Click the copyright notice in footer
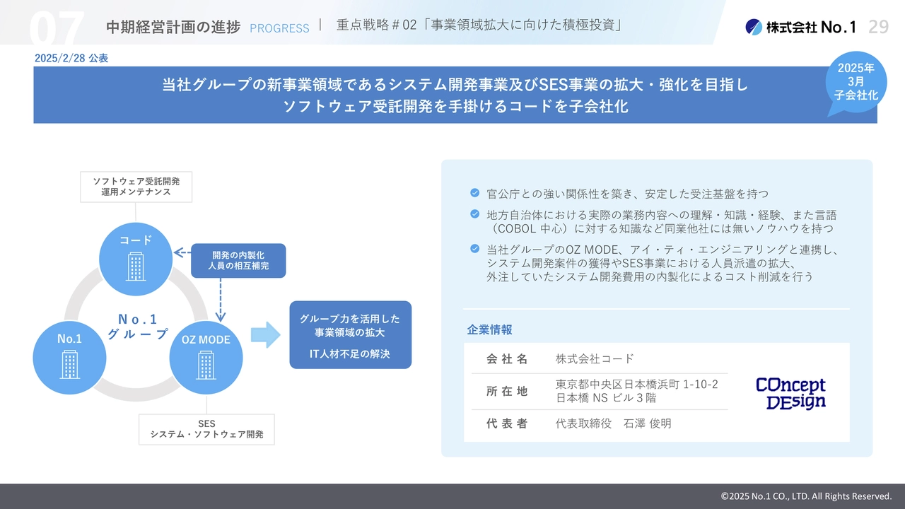905x509 pixels. [806, 496]
